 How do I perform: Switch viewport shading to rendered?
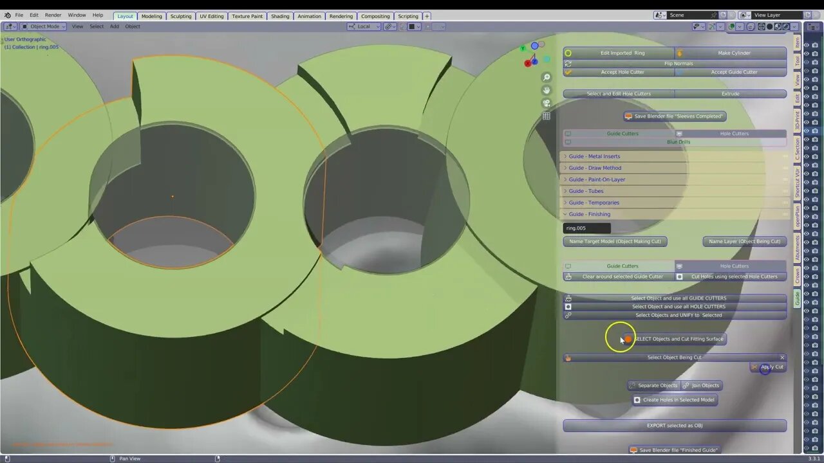pyautogui.click(x=786, y=26)
